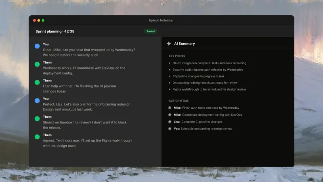Select 'Security audit requires auth refactor' key point
This screenshot has height=182, width=323.
coord(208,70)
